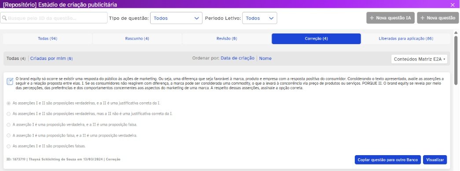Open the Tipo de questão dropdown
This screenshot has height=171, width=460.
[177, 18]
